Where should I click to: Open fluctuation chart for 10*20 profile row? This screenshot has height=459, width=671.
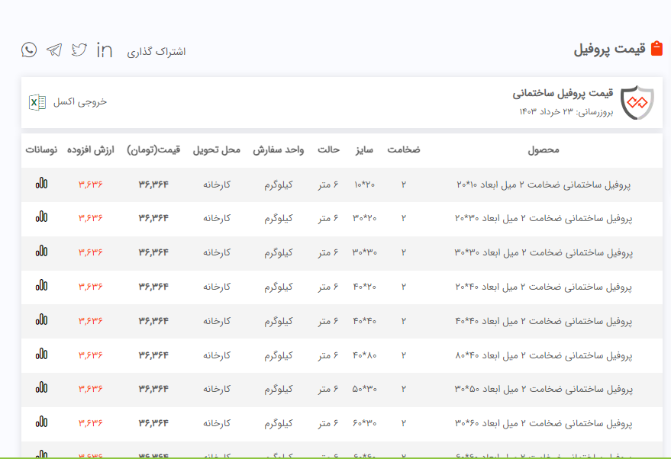(41, 184)
